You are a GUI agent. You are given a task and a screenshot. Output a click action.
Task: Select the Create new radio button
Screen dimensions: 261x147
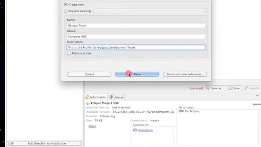click(66, 4)
